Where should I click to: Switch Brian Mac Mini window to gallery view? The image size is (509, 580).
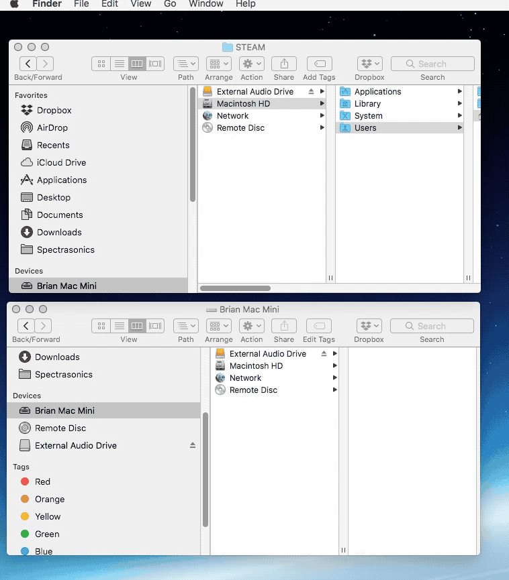click(x=155, y=326)
